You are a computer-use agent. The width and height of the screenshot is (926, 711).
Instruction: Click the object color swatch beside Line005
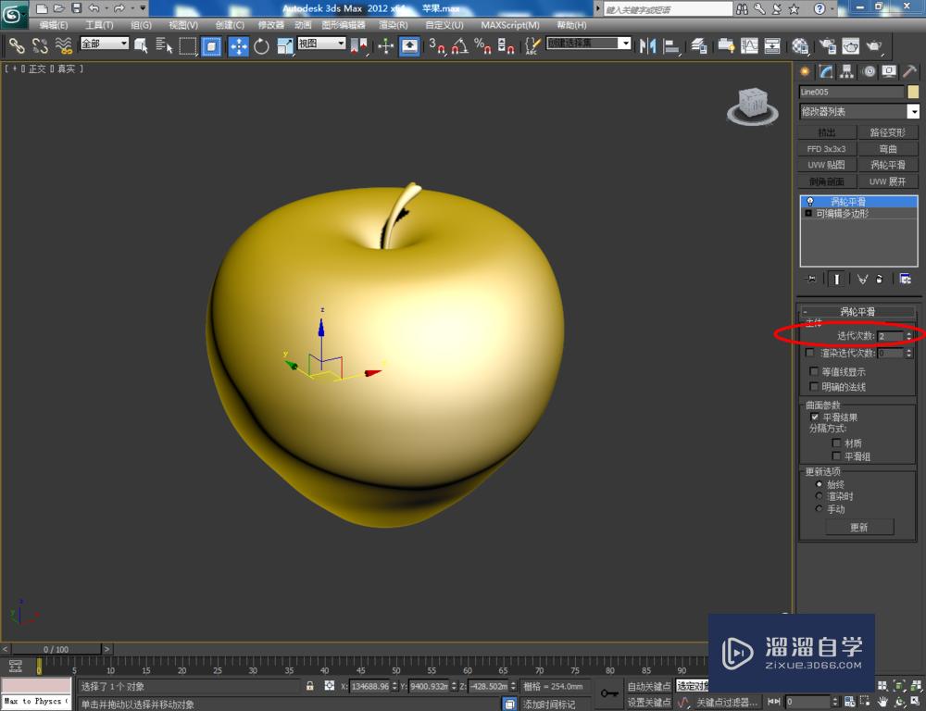(x=912, y=92)
